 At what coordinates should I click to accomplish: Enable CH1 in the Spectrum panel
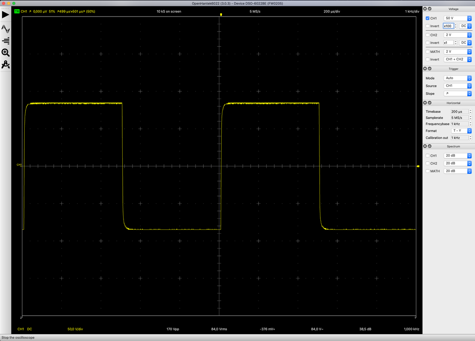click(427, 156)
